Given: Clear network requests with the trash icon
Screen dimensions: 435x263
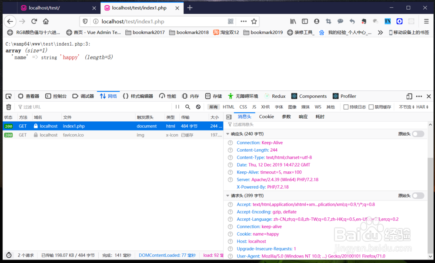Looking at the screenshot, I should pos(9,107).
